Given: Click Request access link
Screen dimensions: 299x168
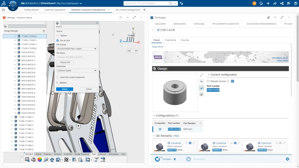Looking at the screenshot, I should coord(218,81).
